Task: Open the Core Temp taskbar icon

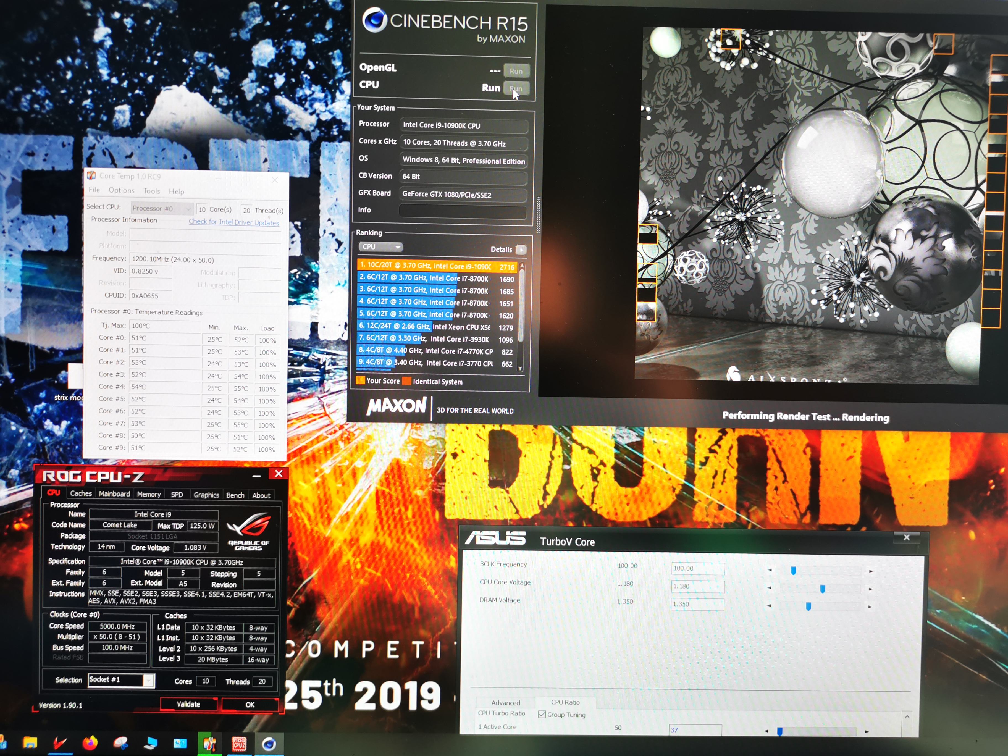Action: pyautogui.click(x=209, y=744)
